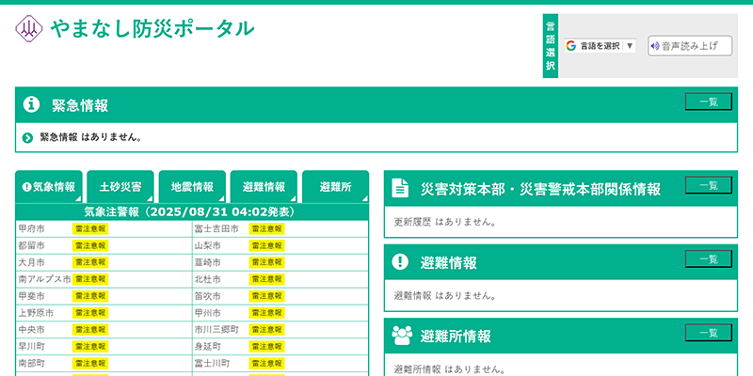Click the 雷注意報 badge for 上野原市
The width and height of the screenshot is (753, 376).
[x=90, y=313]
